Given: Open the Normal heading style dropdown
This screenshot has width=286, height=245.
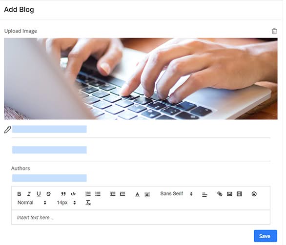Looking at the screenshot, I should coord(32,203).
